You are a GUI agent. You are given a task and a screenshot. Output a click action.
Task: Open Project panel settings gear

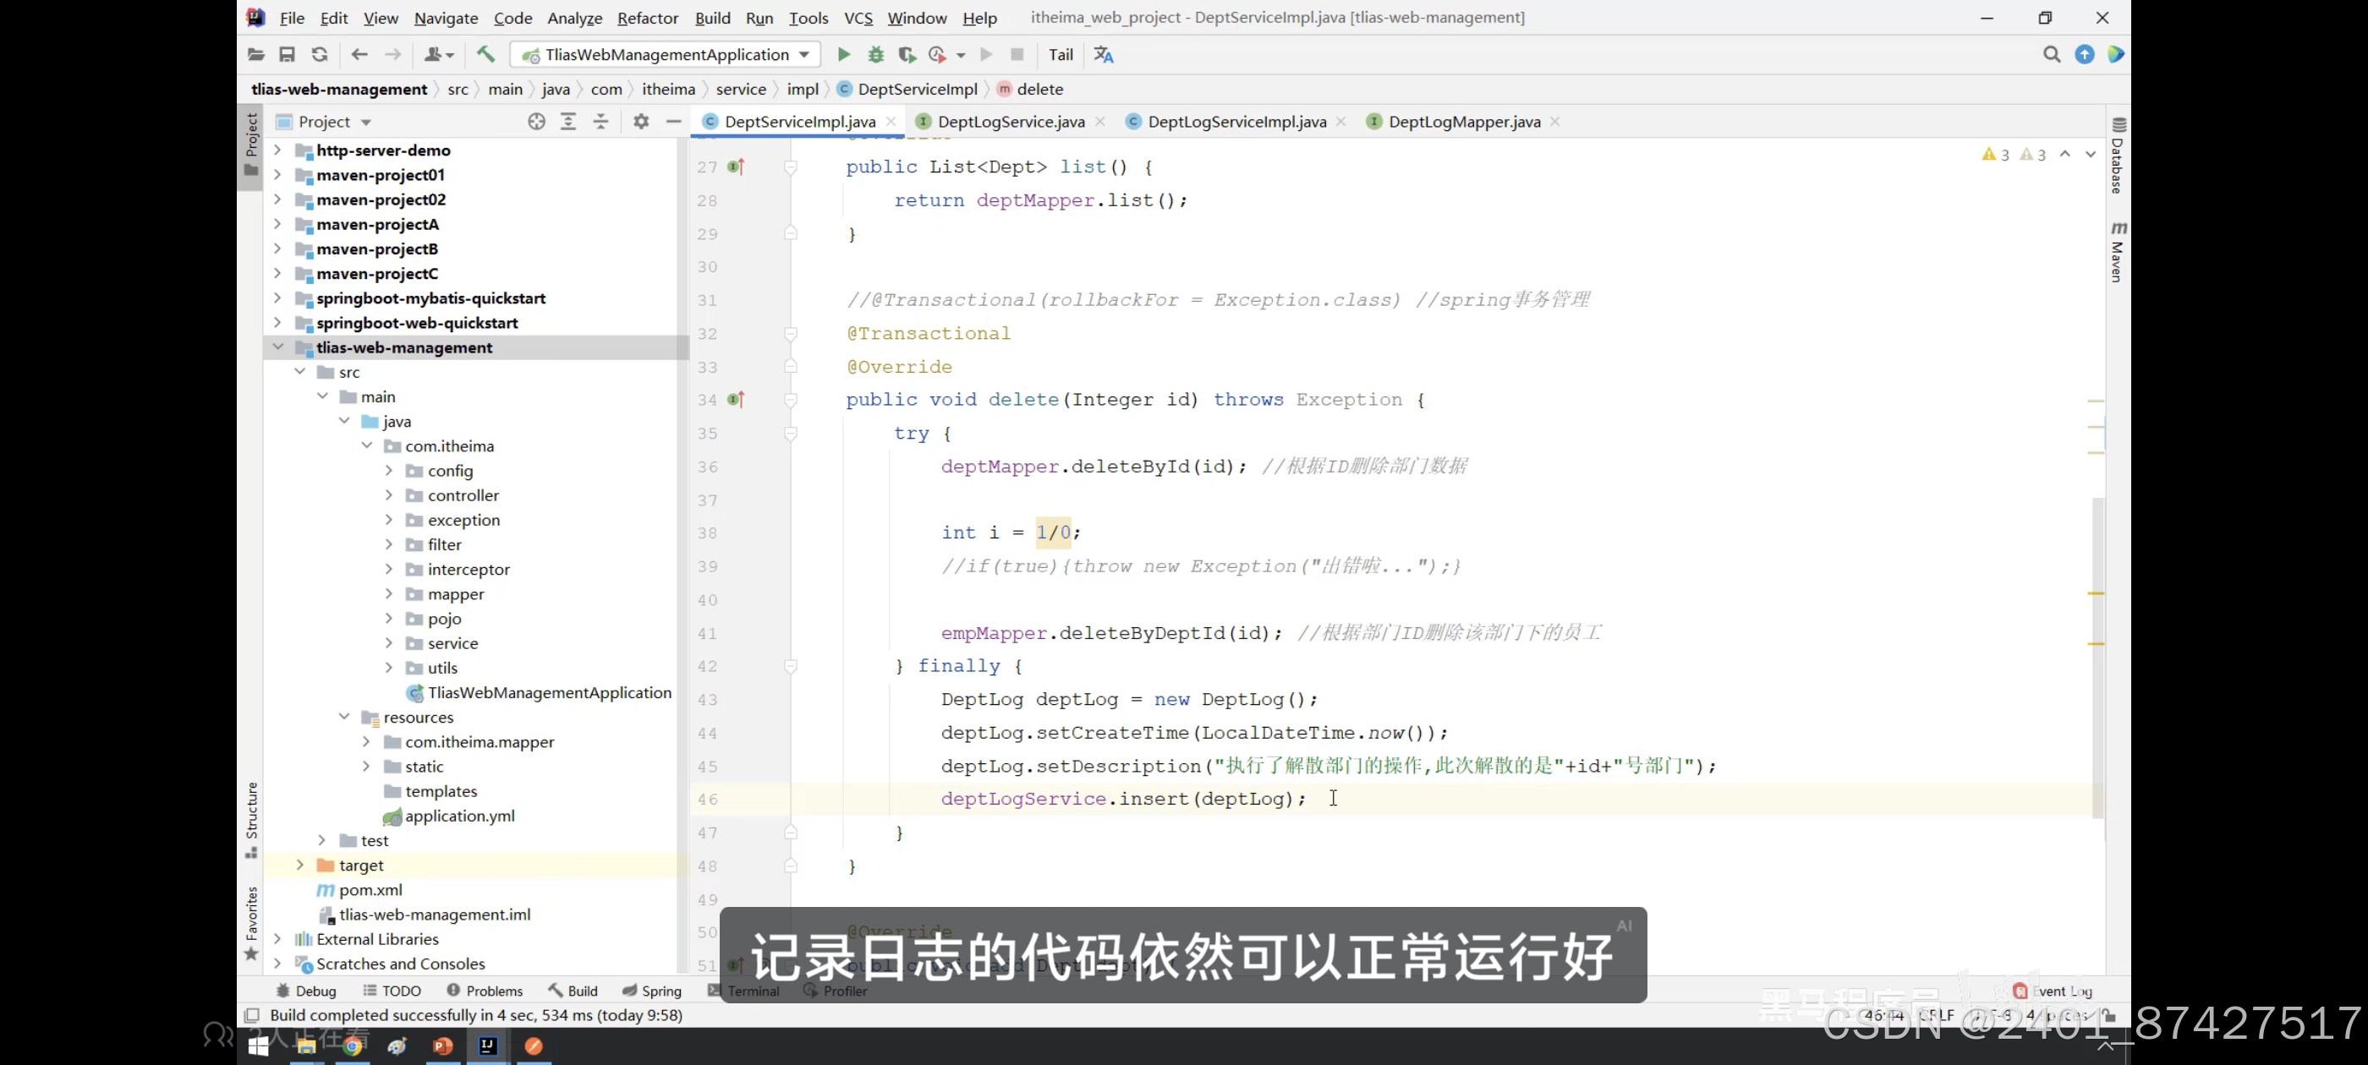pyautogui.click(x=641, y=122)
